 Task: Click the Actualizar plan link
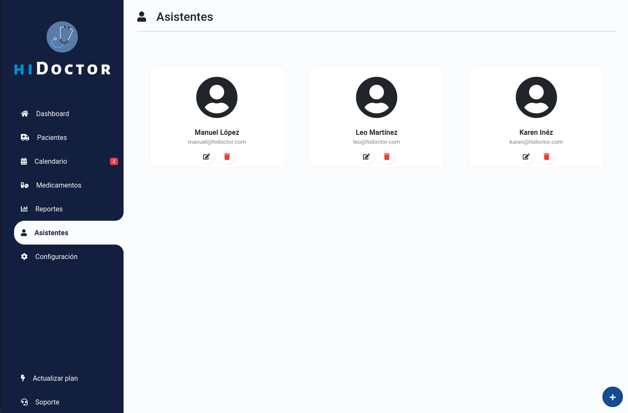[55, 378]
